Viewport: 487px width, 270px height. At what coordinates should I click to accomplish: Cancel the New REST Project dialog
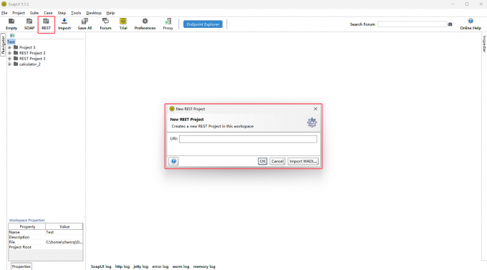tap(277, 161)
